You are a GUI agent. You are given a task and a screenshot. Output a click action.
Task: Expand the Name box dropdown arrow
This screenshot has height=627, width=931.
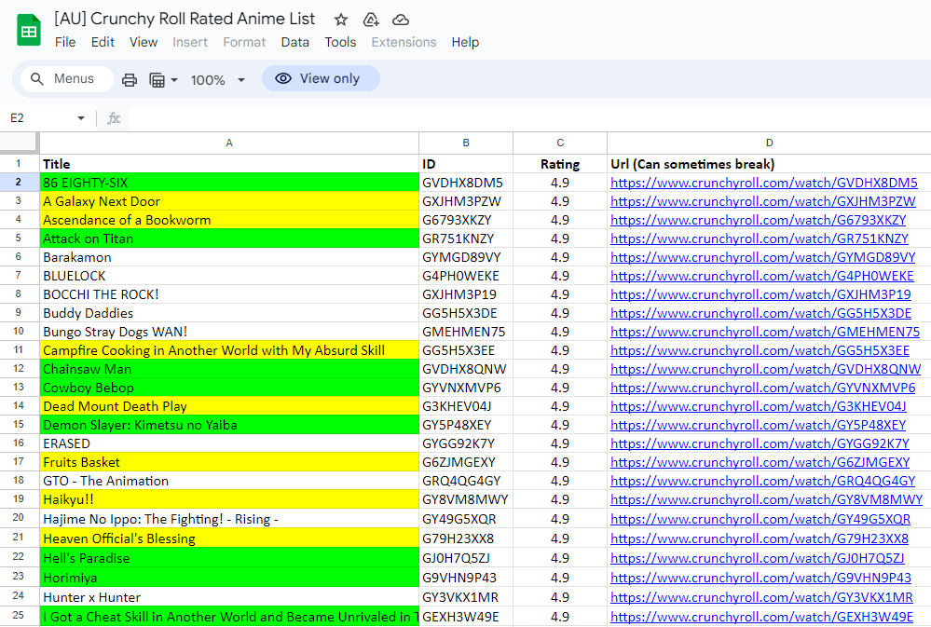point(81,118)
